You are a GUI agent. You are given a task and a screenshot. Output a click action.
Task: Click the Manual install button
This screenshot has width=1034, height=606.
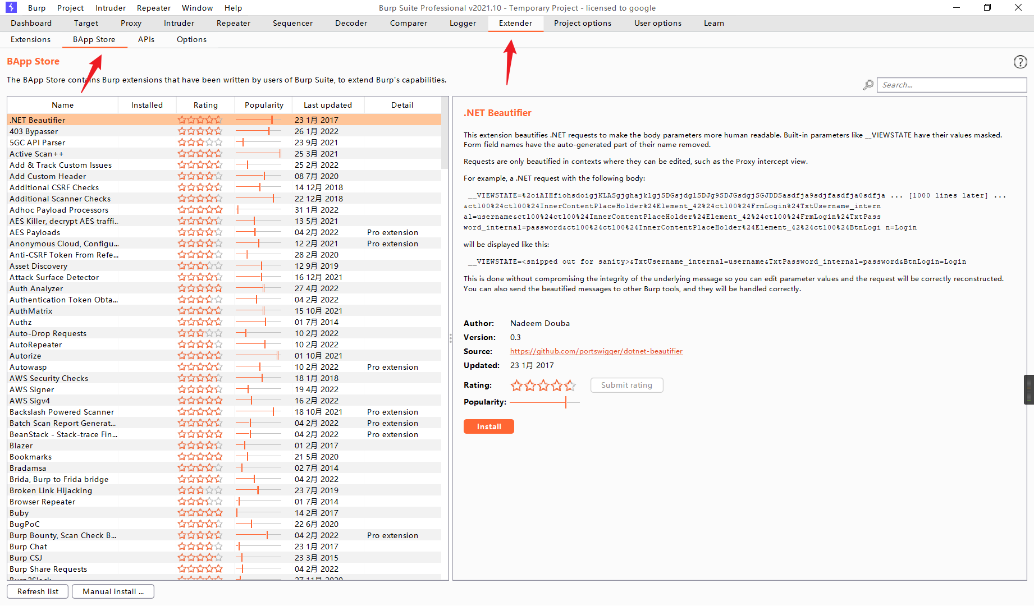click(x=113, y=591)
